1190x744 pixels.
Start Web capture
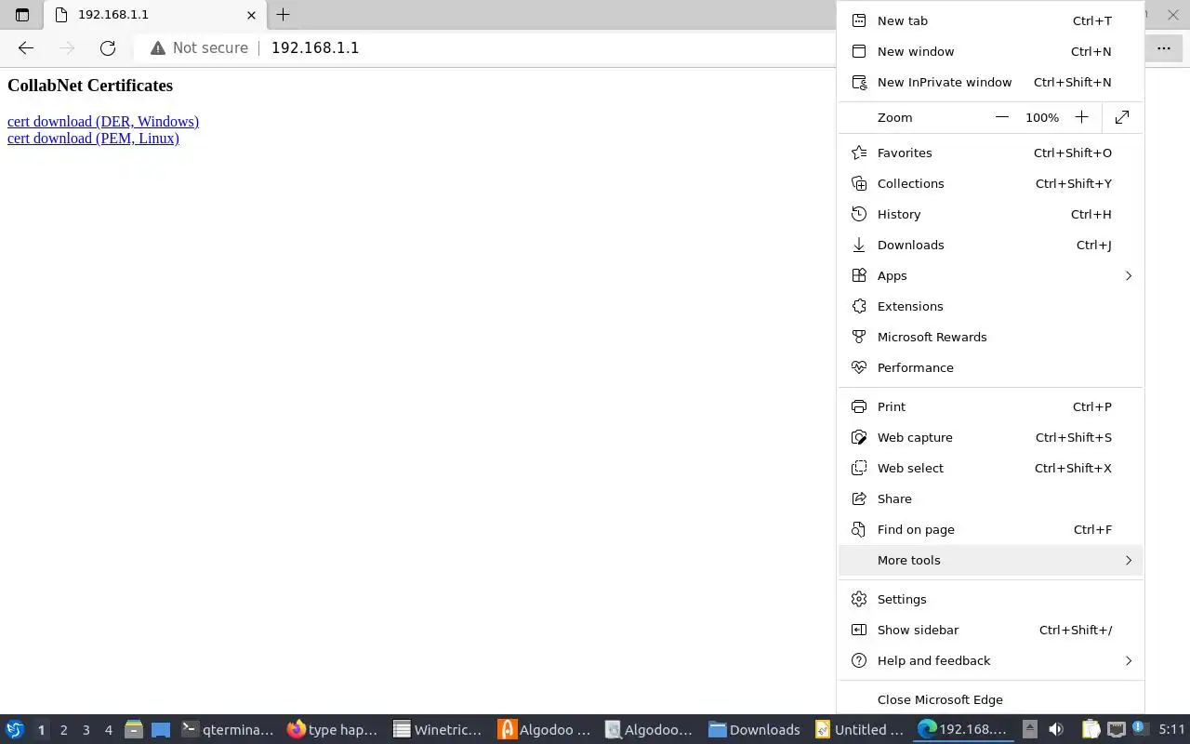tap(990, 437)
